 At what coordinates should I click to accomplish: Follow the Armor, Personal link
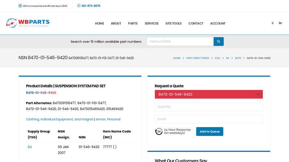[x=108, y=119]
